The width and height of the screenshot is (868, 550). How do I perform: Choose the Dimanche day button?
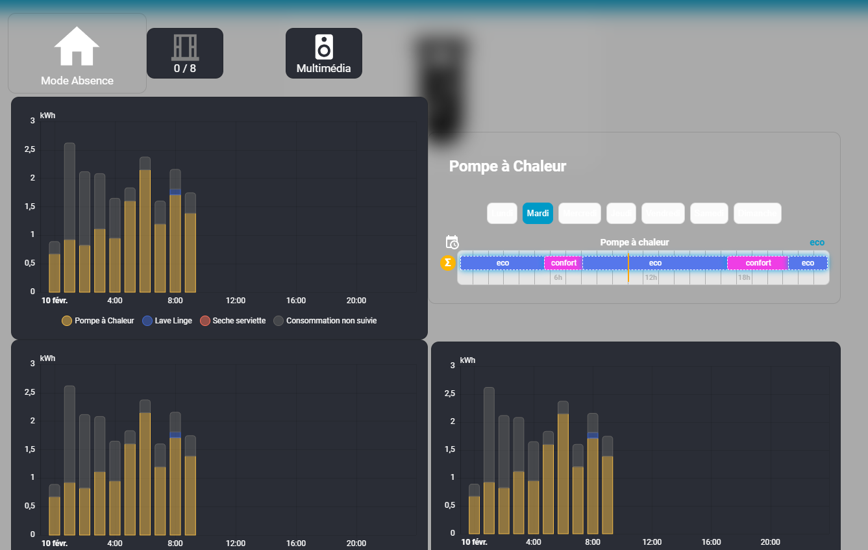(757, 214)
